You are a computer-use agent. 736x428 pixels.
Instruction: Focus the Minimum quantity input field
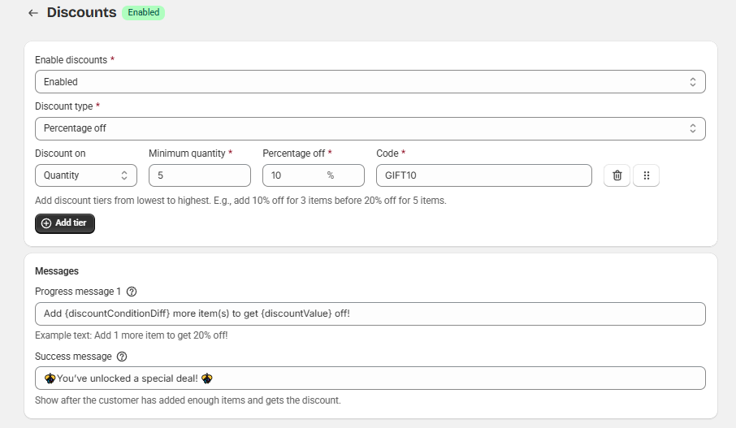click(x=199, y=175)
